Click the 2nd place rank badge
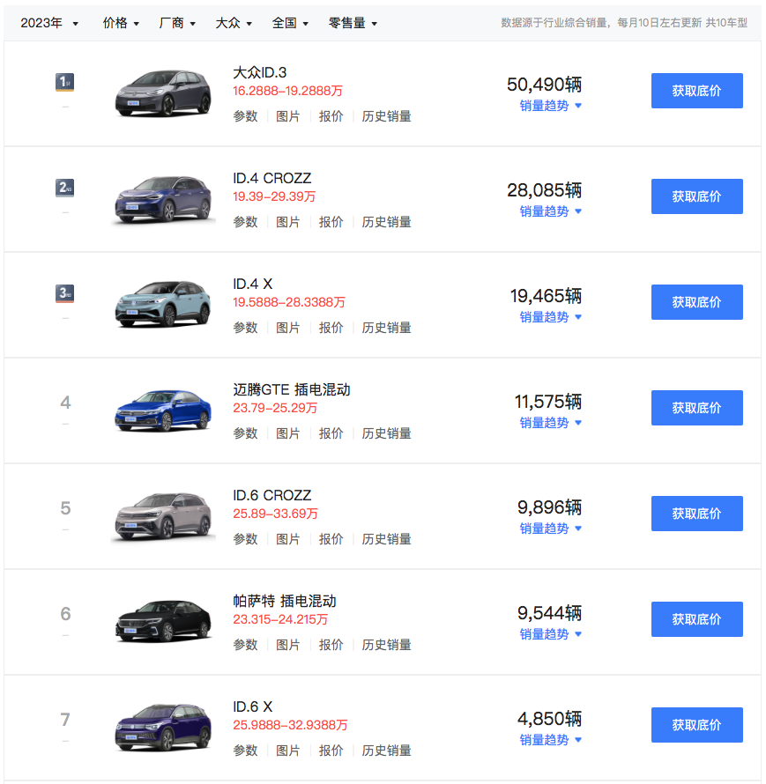The image size is (766, 784). pyautogui.click(x=64, y=188)
